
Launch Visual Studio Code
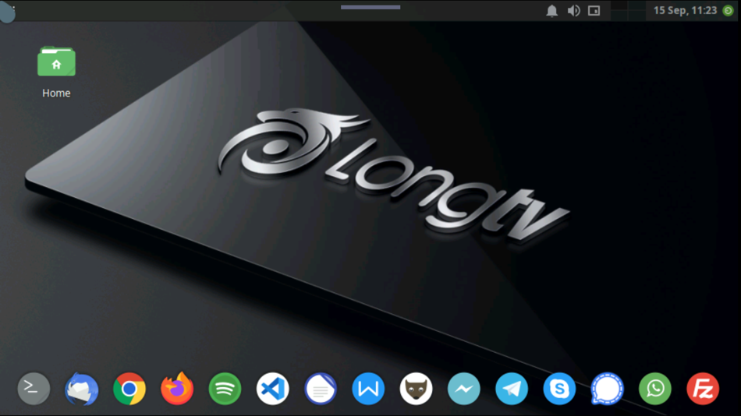click(273, 389)
